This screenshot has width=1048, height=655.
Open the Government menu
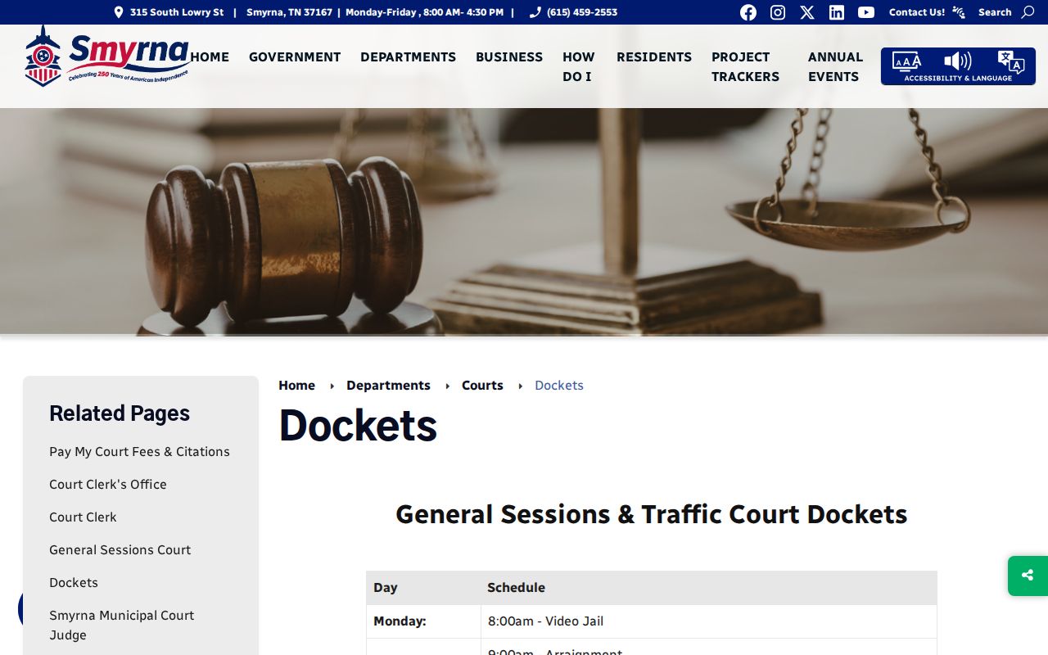[295, 56]
